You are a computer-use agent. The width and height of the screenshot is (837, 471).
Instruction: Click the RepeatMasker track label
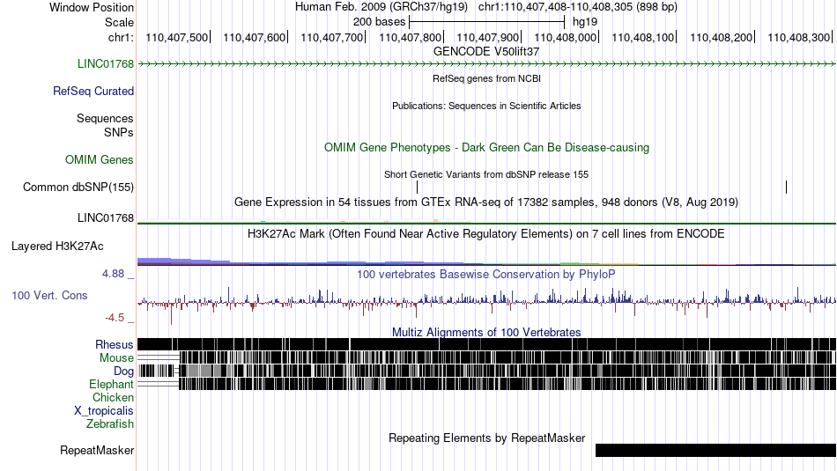click(x=97, y=451)
